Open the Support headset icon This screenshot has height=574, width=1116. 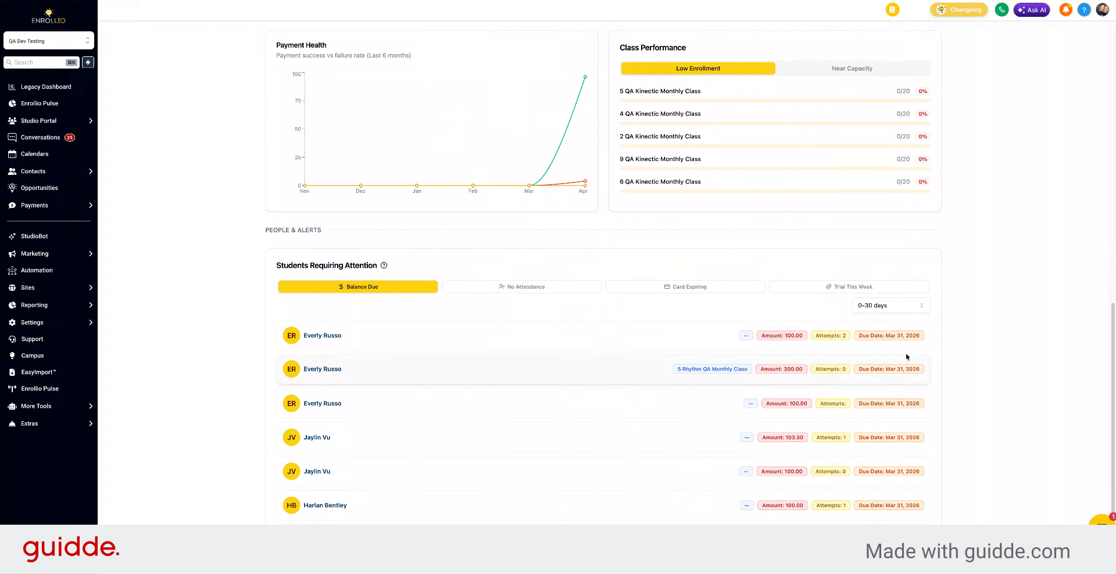click(12, 339)
